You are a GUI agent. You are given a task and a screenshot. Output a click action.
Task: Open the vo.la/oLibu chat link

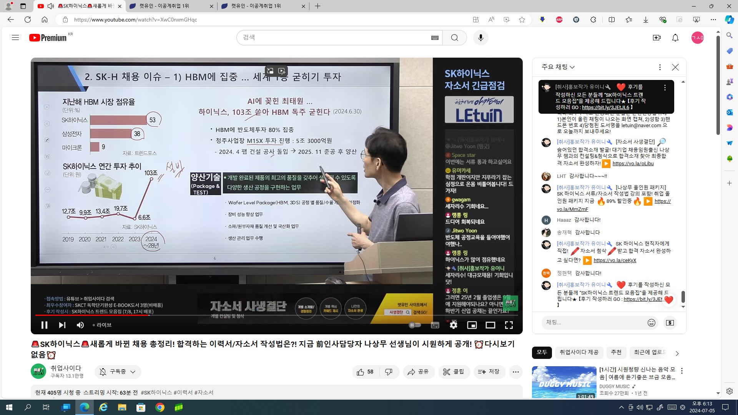tap(633, 164)
